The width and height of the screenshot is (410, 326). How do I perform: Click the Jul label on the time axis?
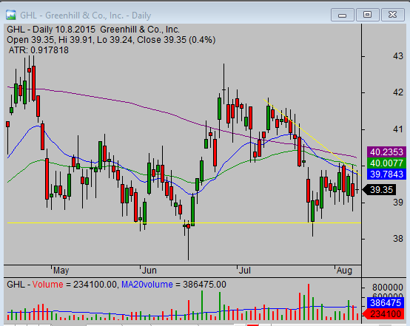(245, 271)
